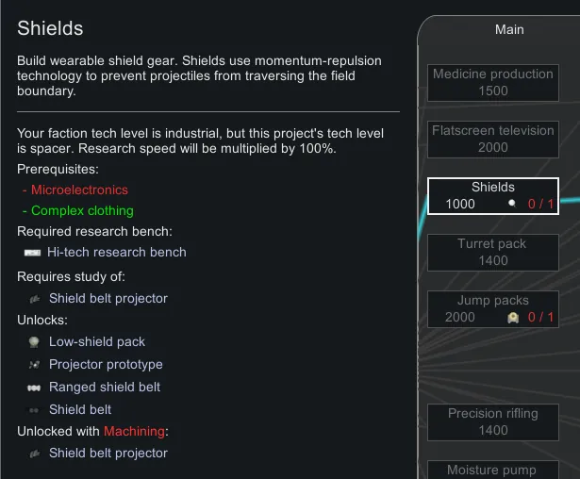Viewport: 580px width, 479px height.
Task: Select the Precision rifling research project
Action: 492,421
